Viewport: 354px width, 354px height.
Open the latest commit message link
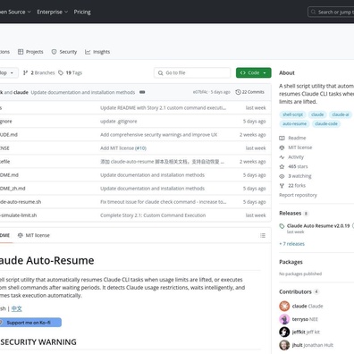[83, 92]
